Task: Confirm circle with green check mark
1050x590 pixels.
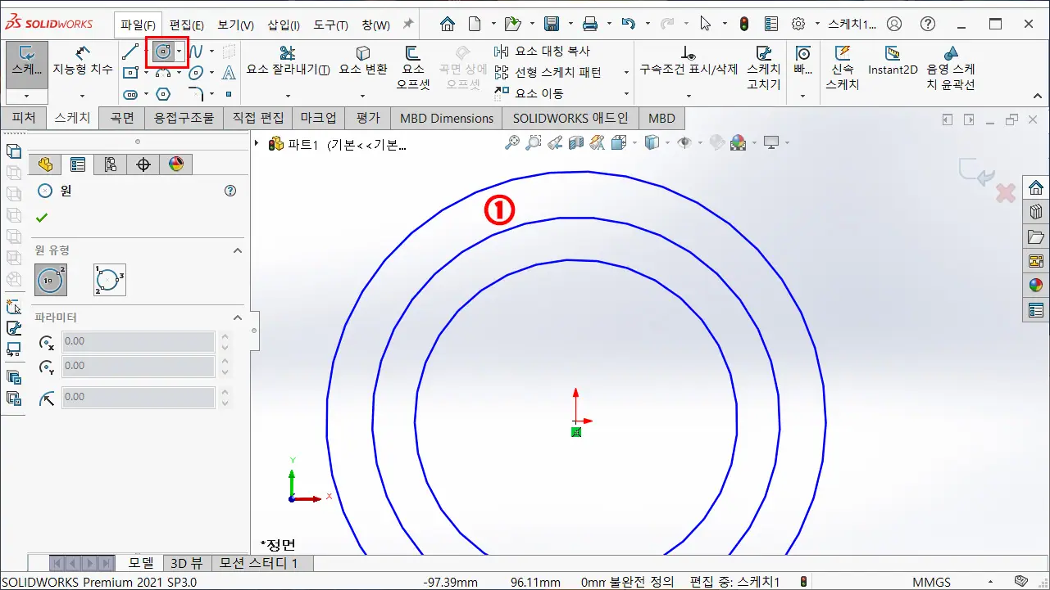Action: [42, 218]
